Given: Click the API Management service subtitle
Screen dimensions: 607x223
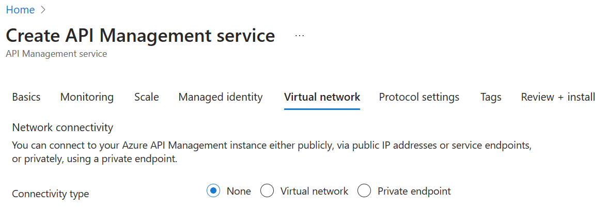Looking at the screenshot, I should (56, 54).
